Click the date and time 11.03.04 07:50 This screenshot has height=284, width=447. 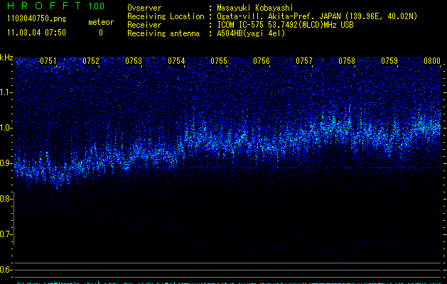point(36,33)
